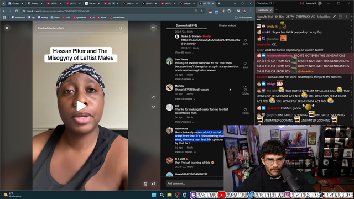This screenshot has width=354, height=199.
Task: Open the HasanGuessr bookmark
Action: [x=117, y=17]
